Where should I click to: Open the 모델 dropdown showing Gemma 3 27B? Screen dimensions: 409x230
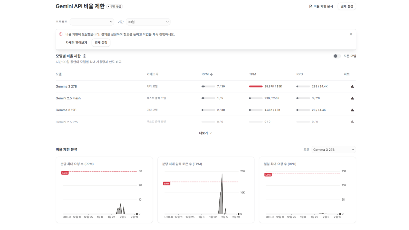point(334,149)
